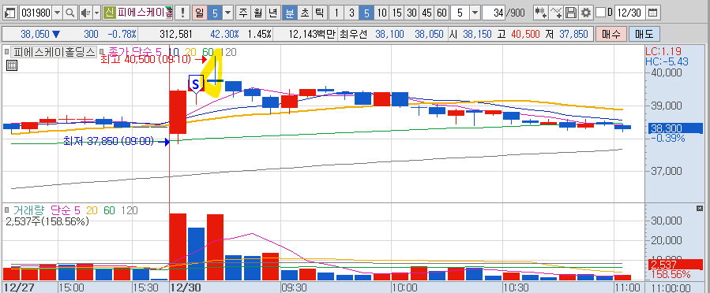Image resolution: width=710 pixels, height=293 pixels.
Task: Click the add candlestick chart icon
Action: (x=540, y=13)
